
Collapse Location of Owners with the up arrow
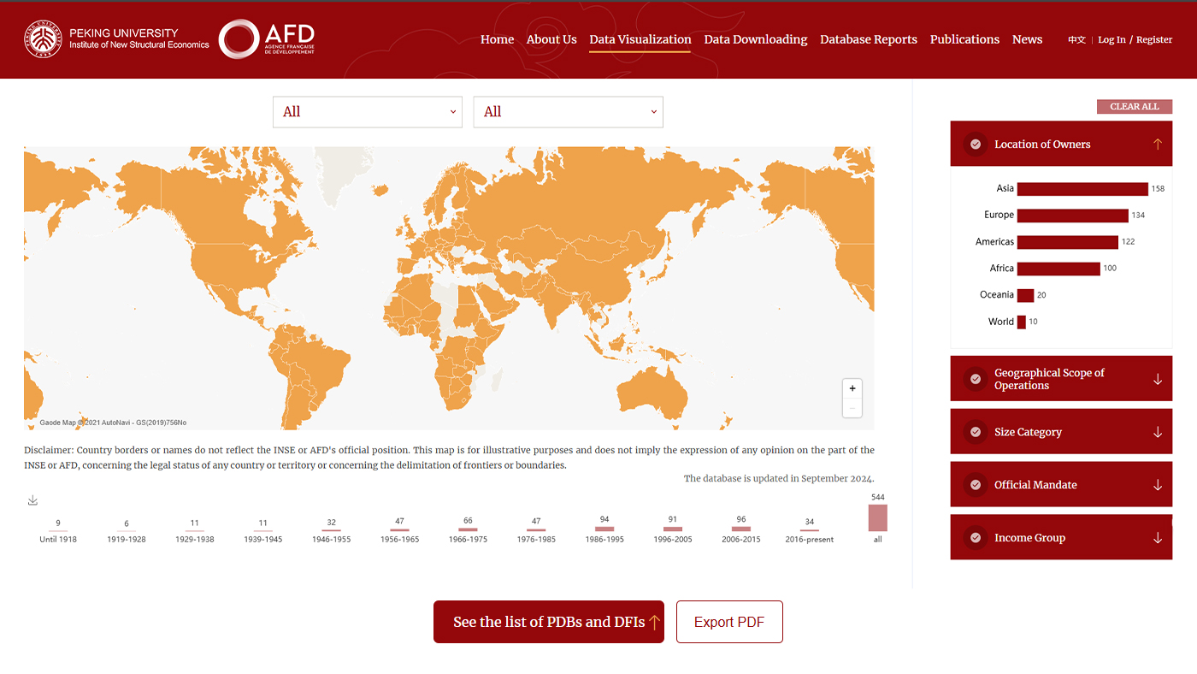[x=1157, y=144]
